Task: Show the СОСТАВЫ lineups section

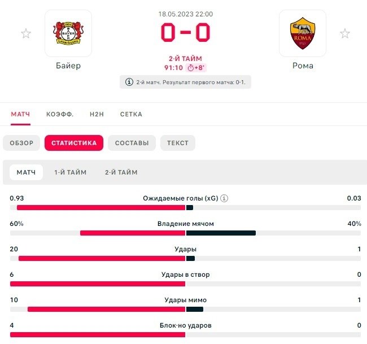Action: point(132,143)
